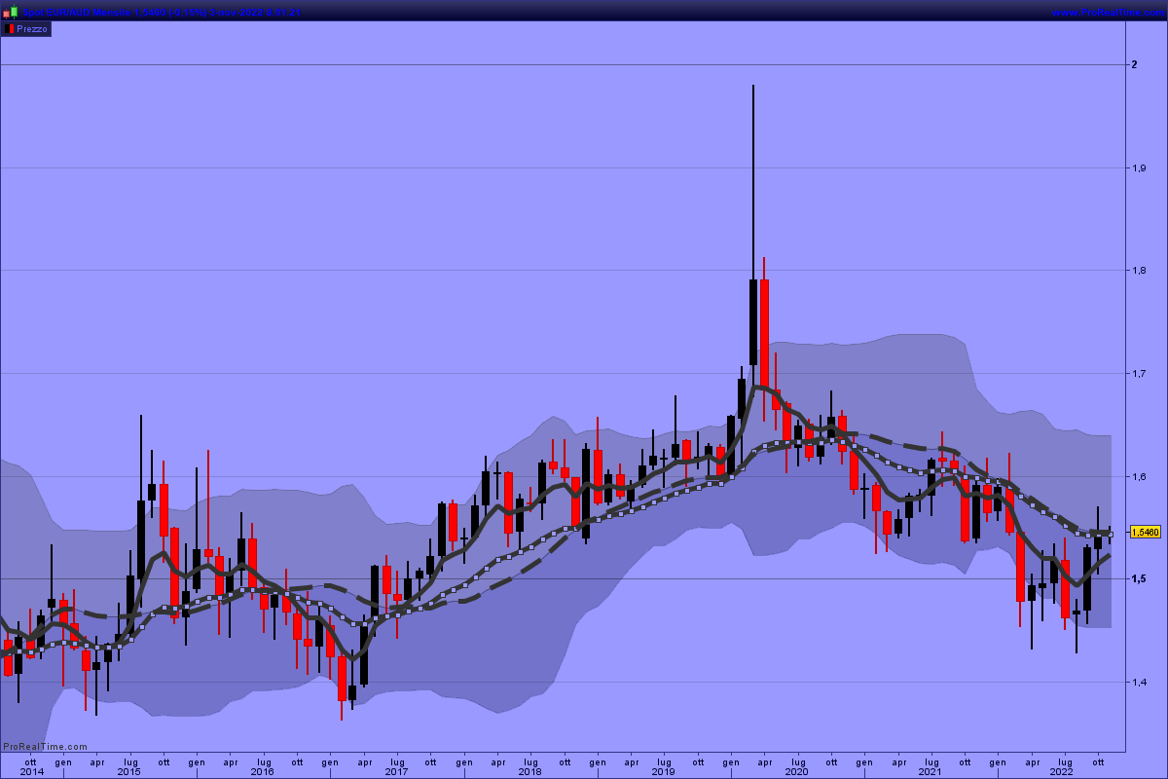Click the ProRealTime.com watermark at bottom left

pyautogui.click(x=45, y=747)
